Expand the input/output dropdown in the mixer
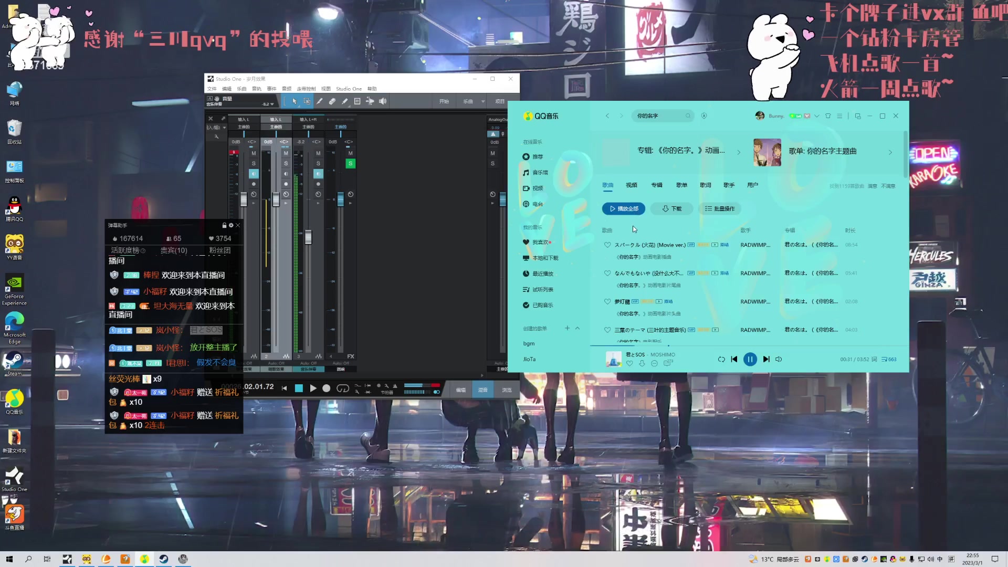Viewport: 1008px width, 567px height. click(224, 128)
